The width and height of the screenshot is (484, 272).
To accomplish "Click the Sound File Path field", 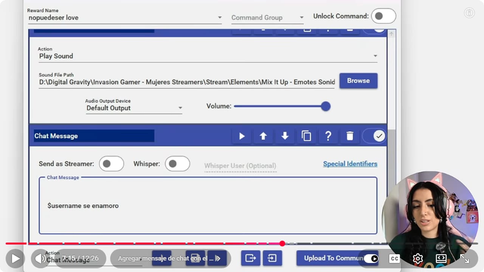I will 187,82.
